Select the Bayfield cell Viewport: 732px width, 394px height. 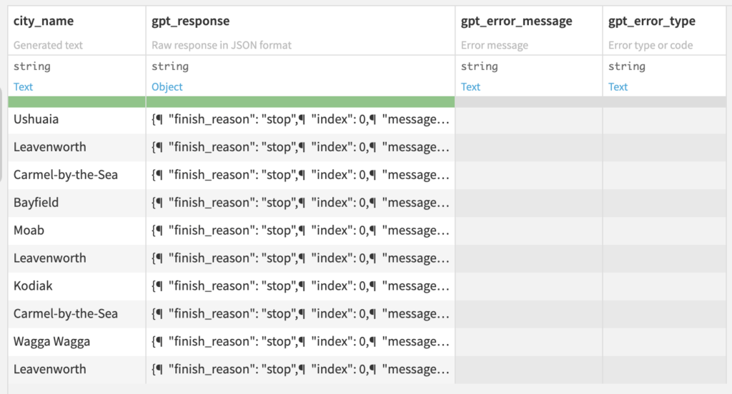click(36, 203)
